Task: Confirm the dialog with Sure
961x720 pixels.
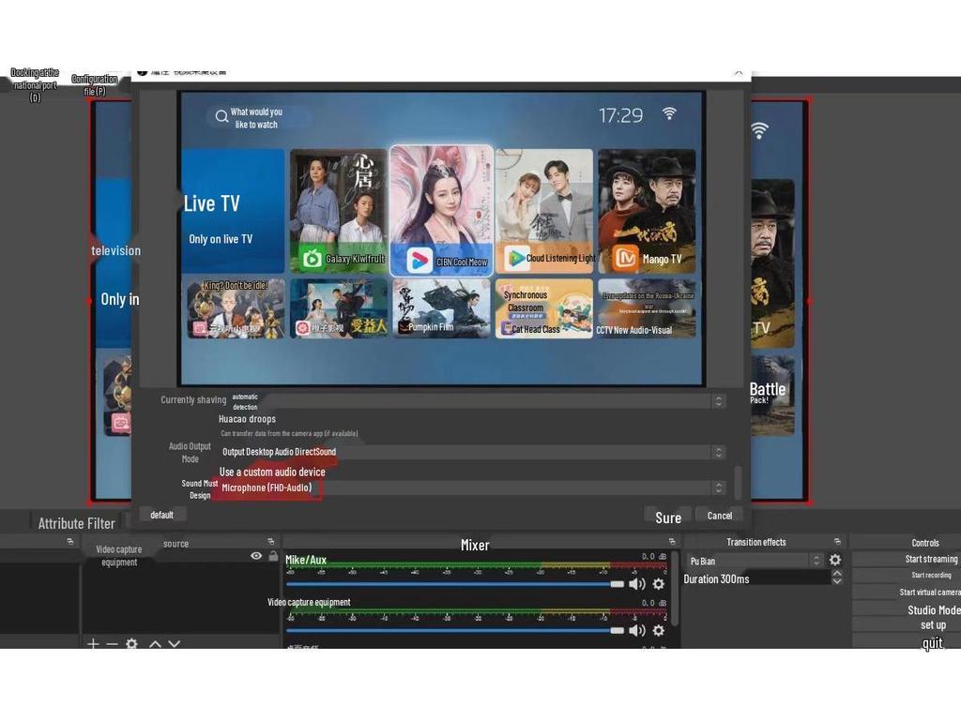Action: (668, 517)
